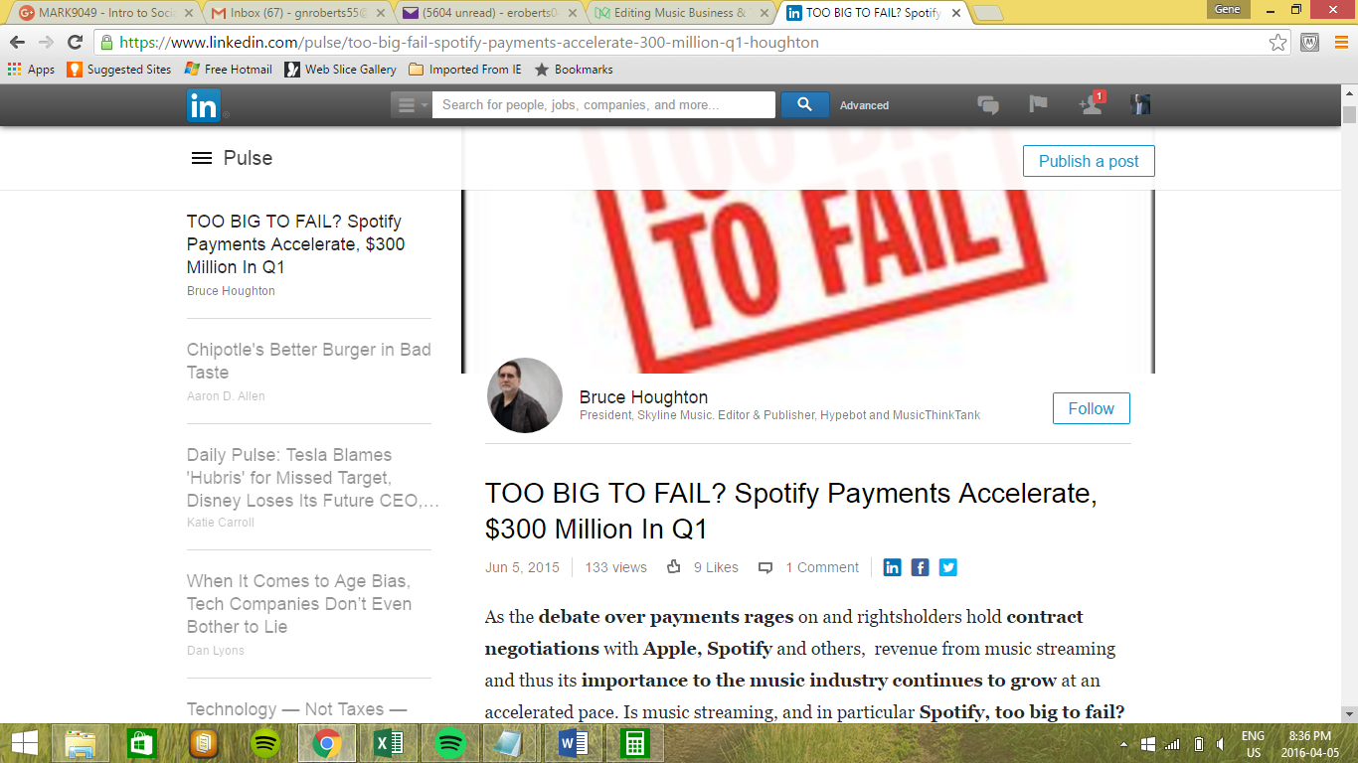Open the Apps bookmarks shortcut
Image resolution: width=1358 pixels, height=763 pixels.
point(31,70)
